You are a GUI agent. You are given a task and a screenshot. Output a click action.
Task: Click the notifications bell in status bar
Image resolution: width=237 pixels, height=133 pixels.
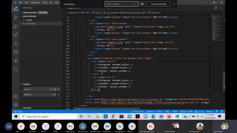pyautogui.click(x=222, y=112)
